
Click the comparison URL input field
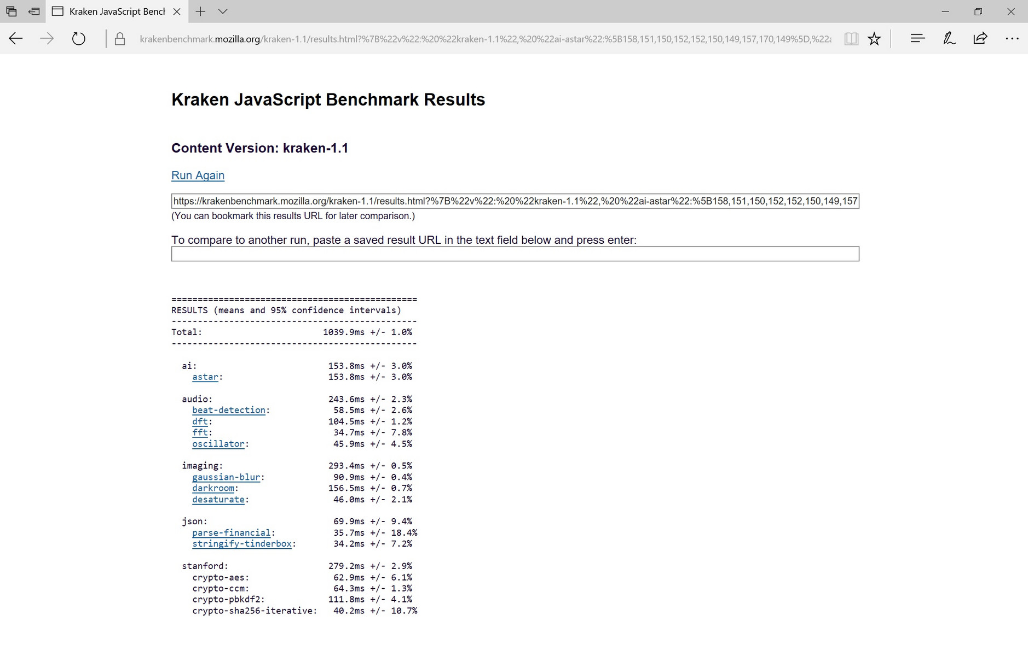pos(515,254)
